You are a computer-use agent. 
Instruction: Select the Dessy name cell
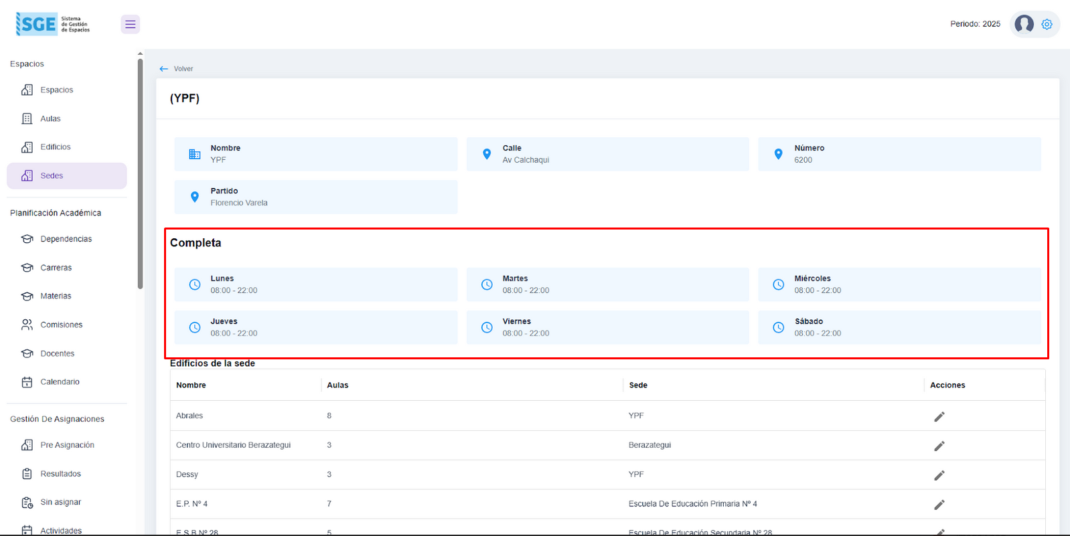(187, 474)
